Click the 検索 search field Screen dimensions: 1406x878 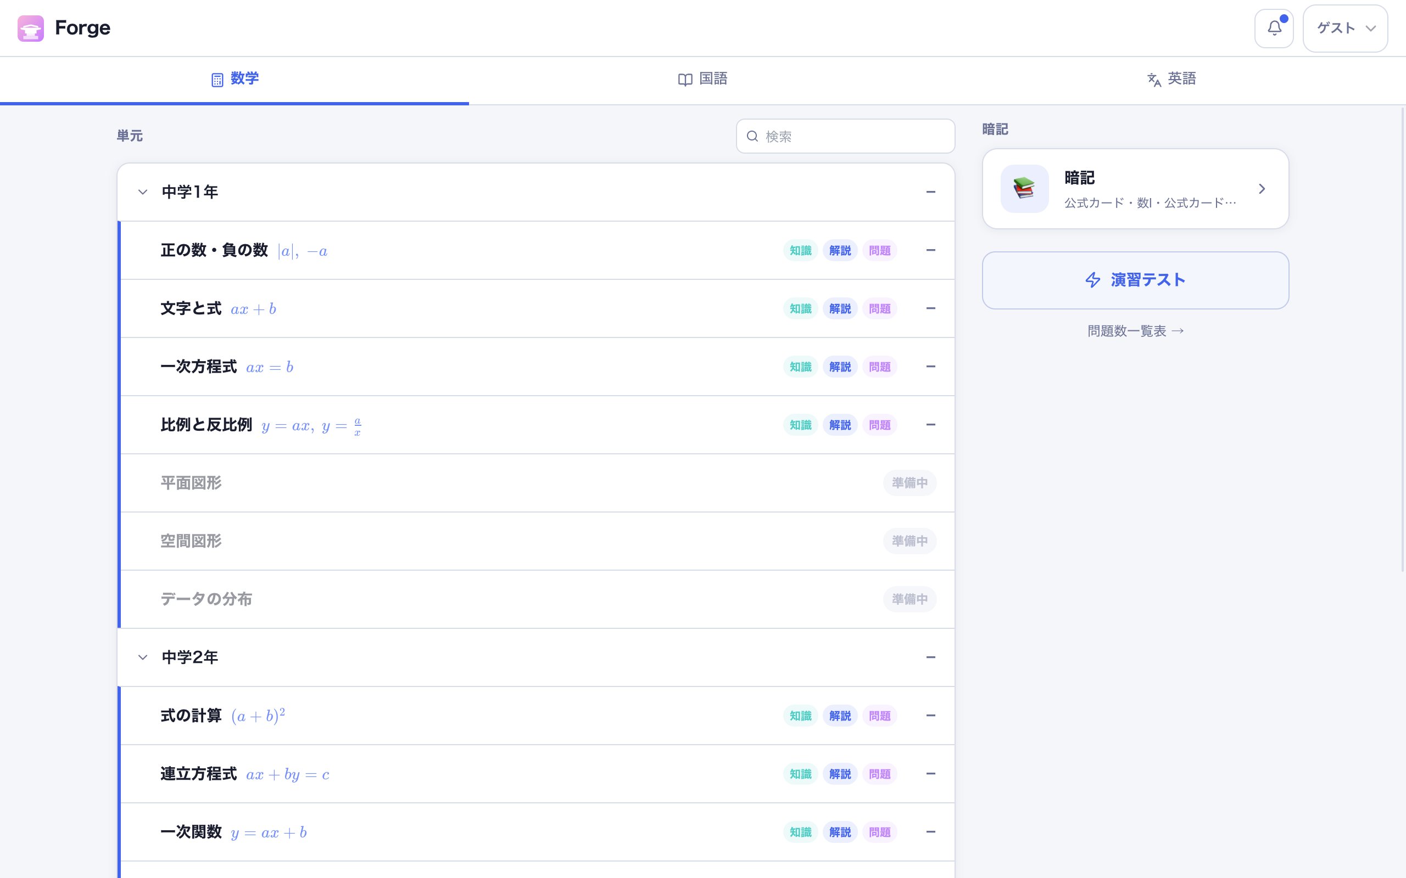tap(845, 136)
